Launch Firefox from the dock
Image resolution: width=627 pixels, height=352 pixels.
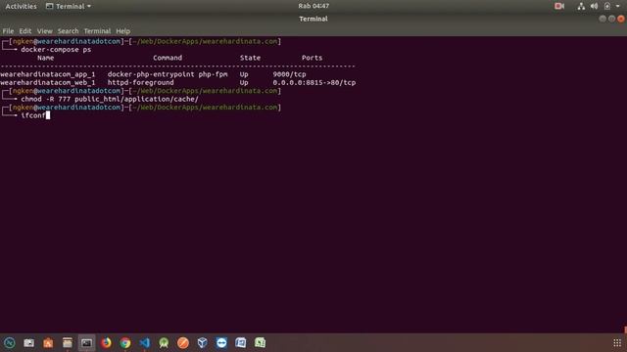pos(106,343)
